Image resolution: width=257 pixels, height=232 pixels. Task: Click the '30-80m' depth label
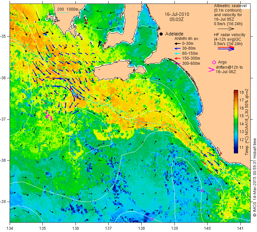189,48
